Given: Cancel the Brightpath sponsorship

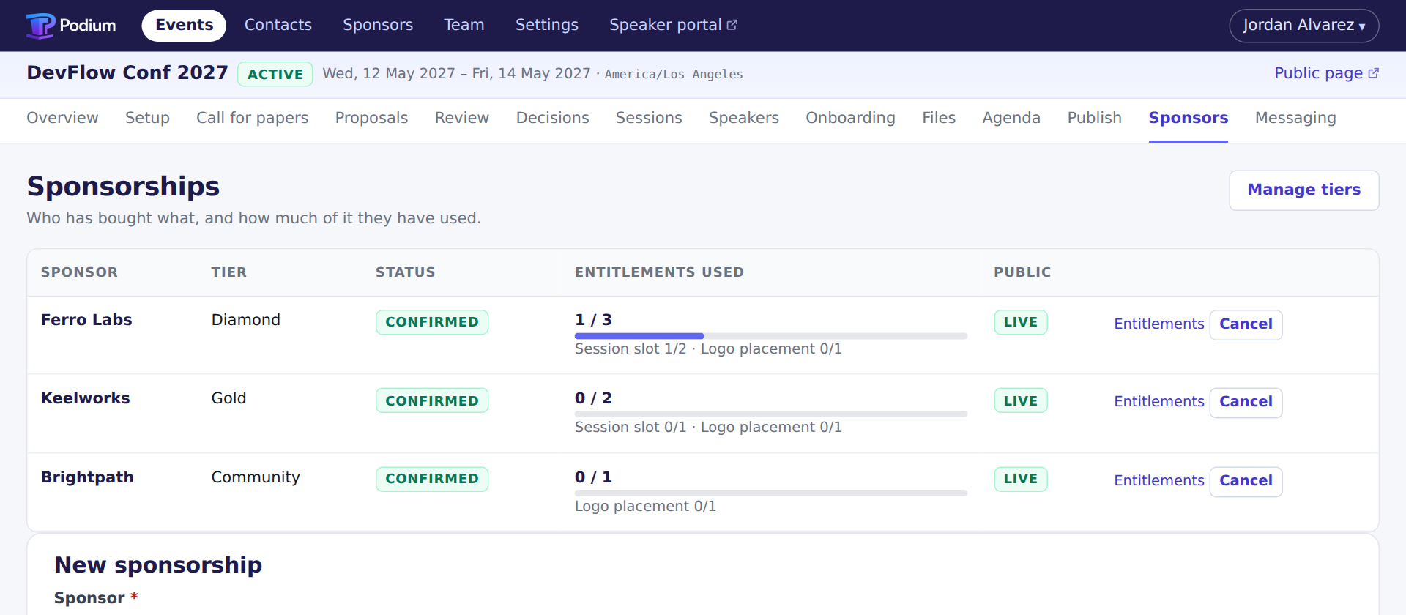Looking at the screenshot, I should coord(1246,481).
